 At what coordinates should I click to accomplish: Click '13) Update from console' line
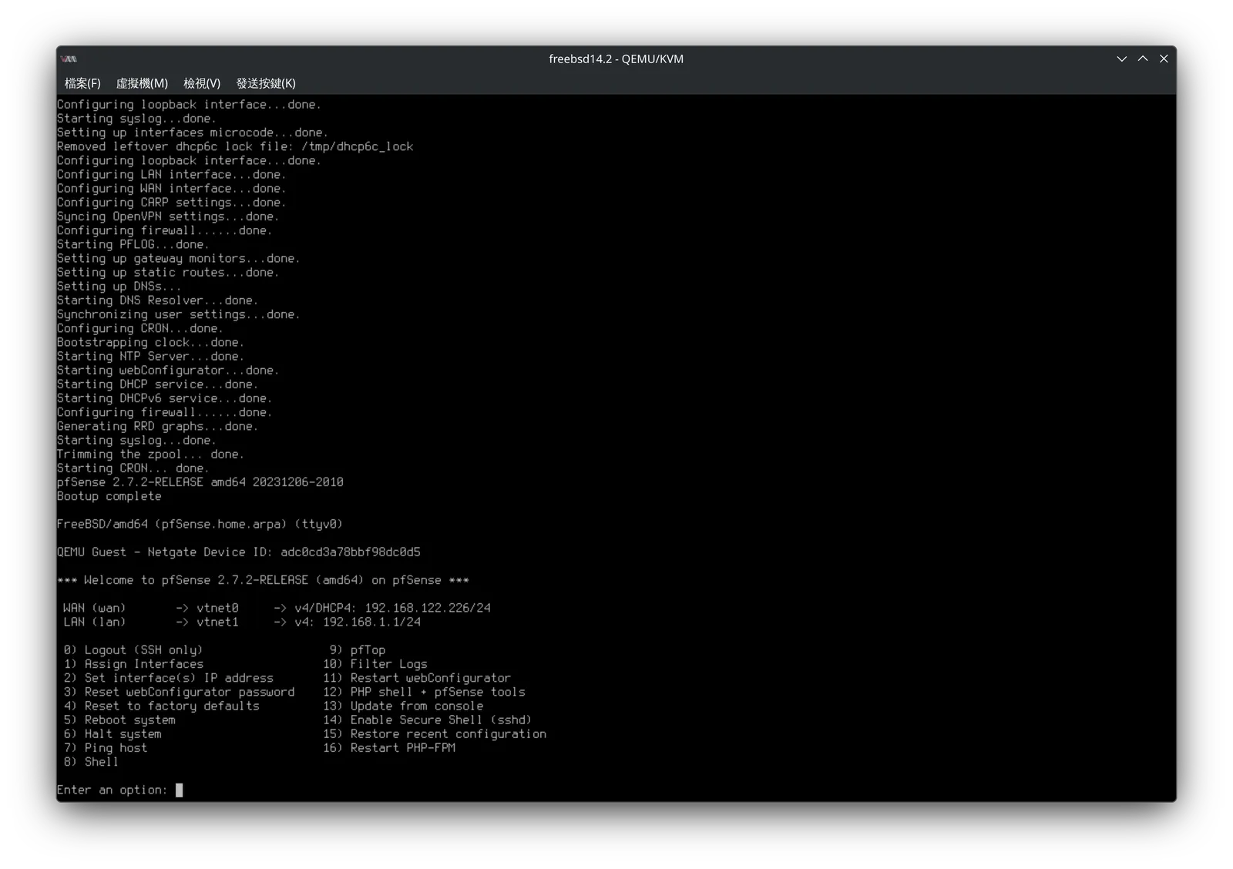(x=403, y=706)
